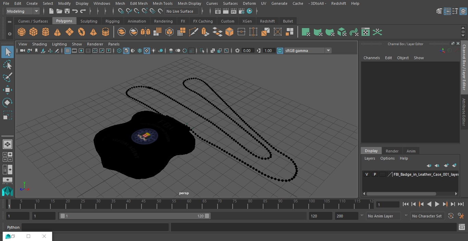Open the UV editor checker icon
Screen dimensions: 468x241
click(366, 32)
